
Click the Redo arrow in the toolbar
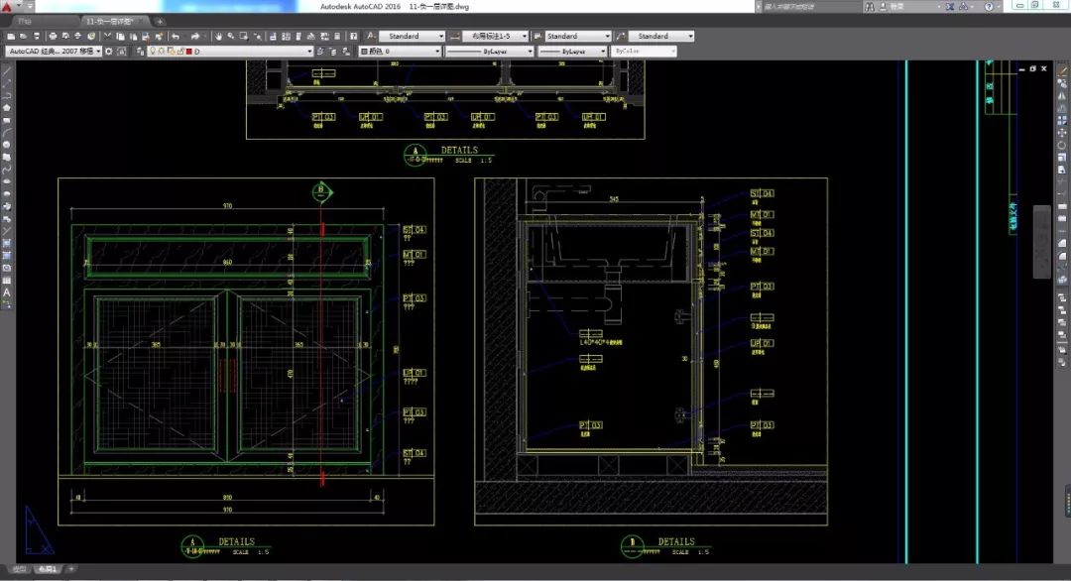(x=195, y=36)
